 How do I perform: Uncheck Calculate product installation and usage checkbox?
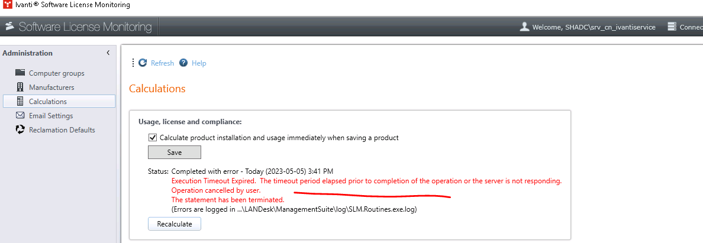coord(153,138)
